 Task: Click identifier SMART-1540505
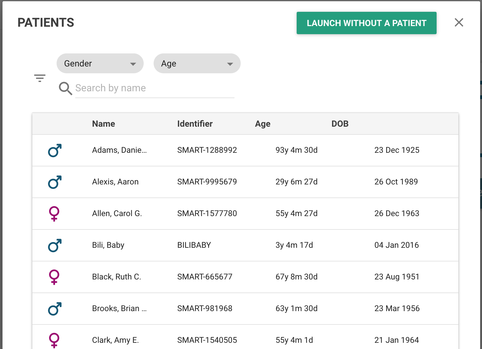[x=207, y=340]
